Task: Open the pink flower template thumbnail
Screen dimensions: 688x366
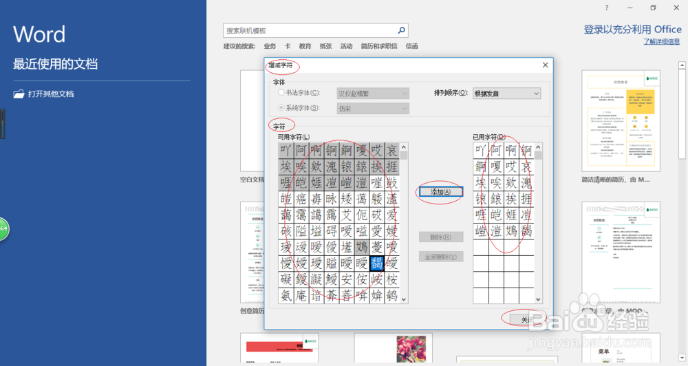Action: click(393, 349)
